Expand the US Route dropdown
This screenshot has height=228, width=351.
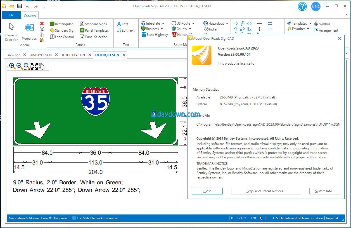[x=193, y=23]
